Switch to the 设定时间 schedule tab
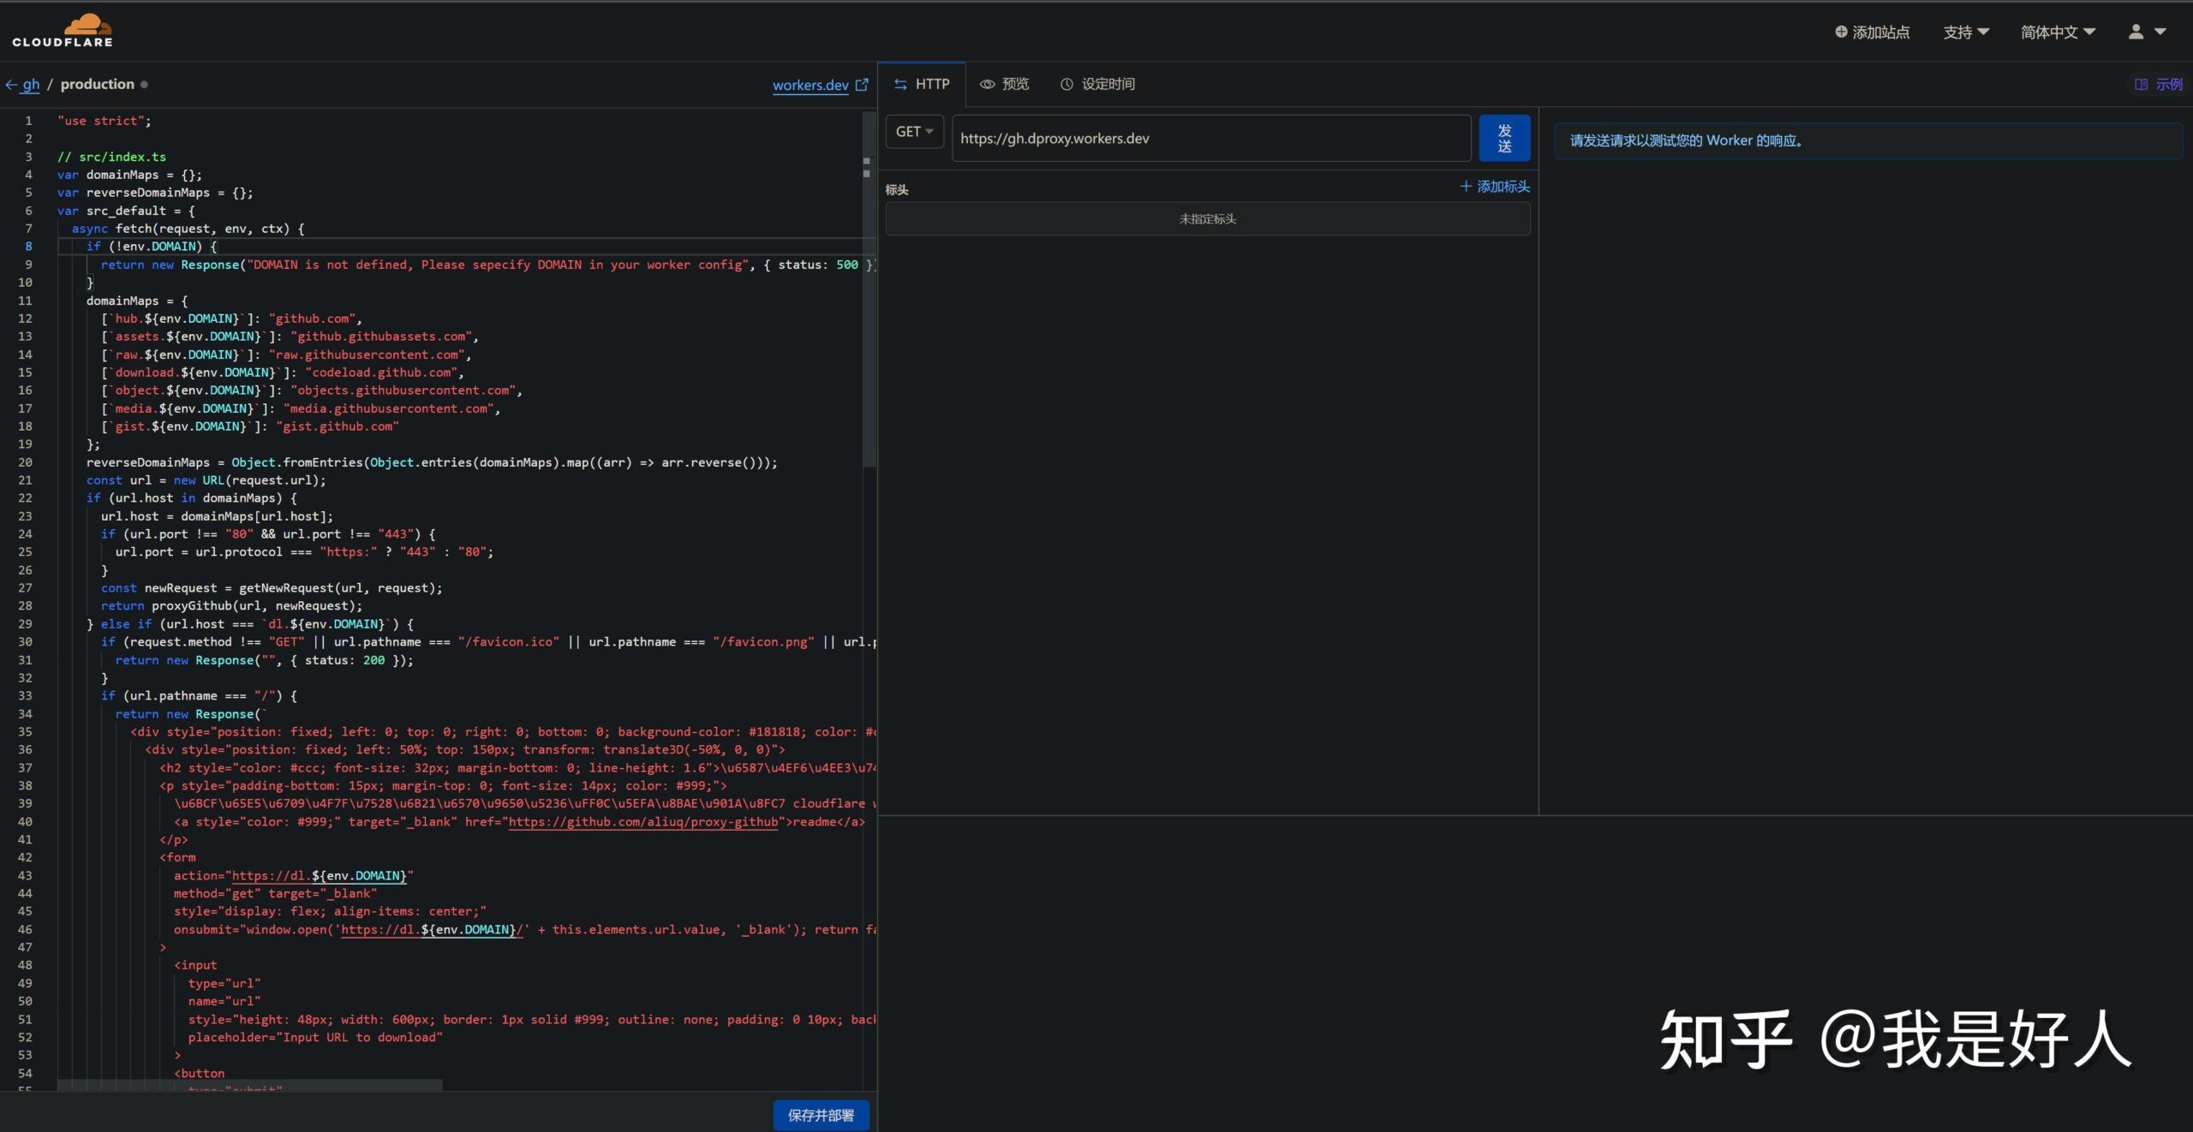This screenshot has height=1132, width=2193. (1097, 84)
